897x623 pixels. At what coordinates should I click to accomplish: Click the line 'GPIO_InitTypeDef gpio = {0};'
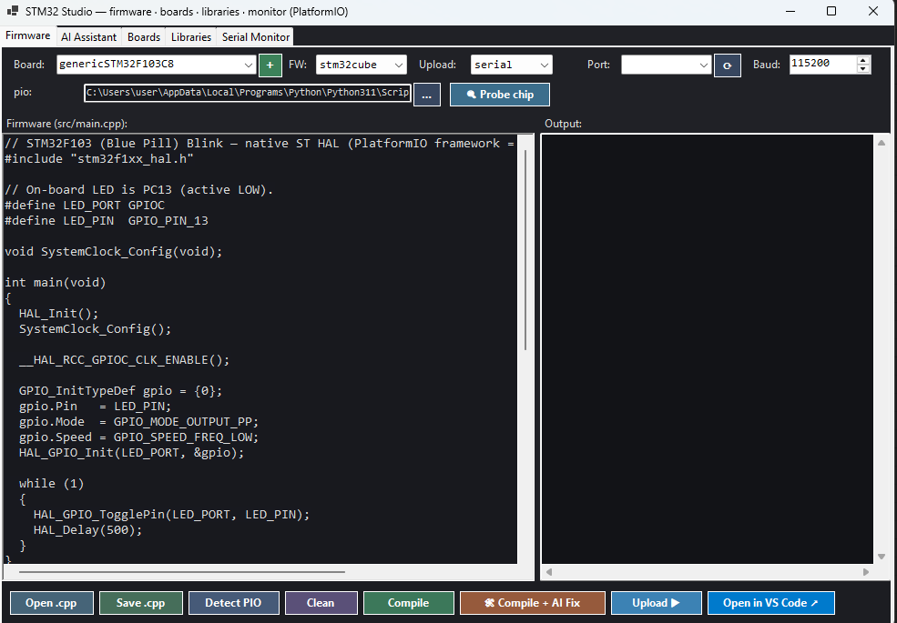pos(121,391)
